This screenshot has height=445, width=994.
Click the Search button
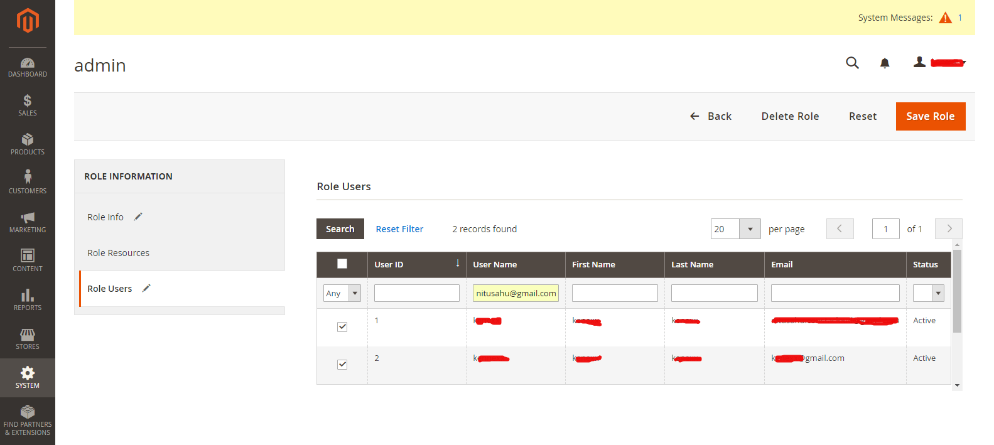tap(340, 229)
